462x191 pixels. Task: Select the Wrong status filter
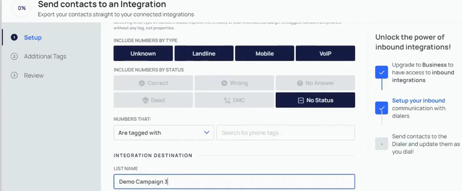click(234, 83)
